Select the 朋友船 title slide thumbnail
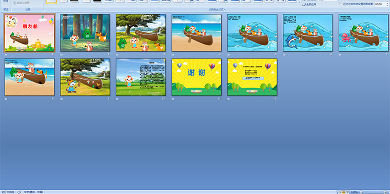Screen dimensions: 390x194 point(30,33)
